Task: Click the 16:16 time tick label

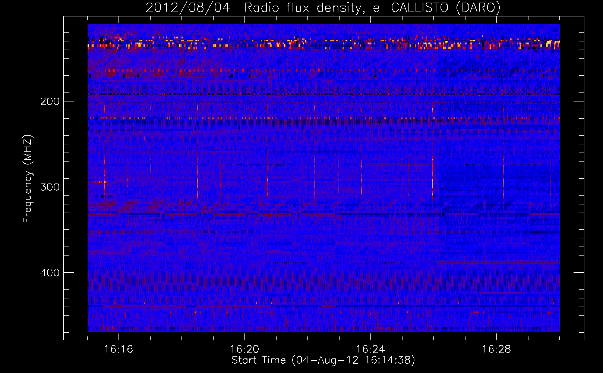Action: pos(119,350)
